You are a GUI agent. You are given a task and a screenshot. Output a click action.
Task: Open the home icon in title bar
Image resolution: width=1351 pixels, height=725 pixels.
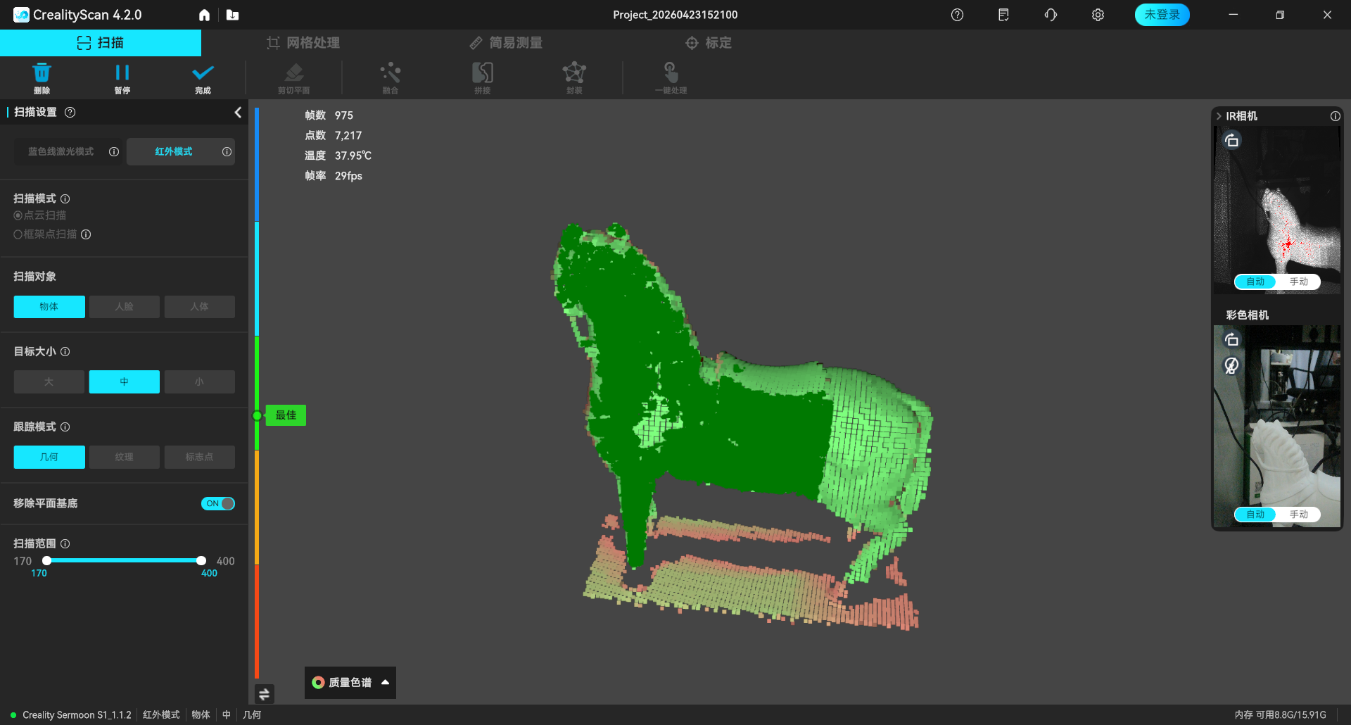coord(204,15)
